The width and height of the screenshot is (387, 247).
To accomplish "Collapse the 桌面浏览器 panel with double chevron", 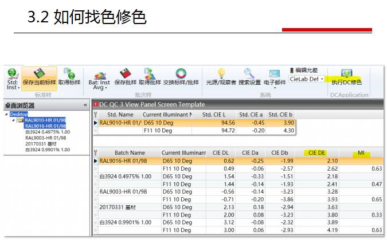I will tap(85, 105).
